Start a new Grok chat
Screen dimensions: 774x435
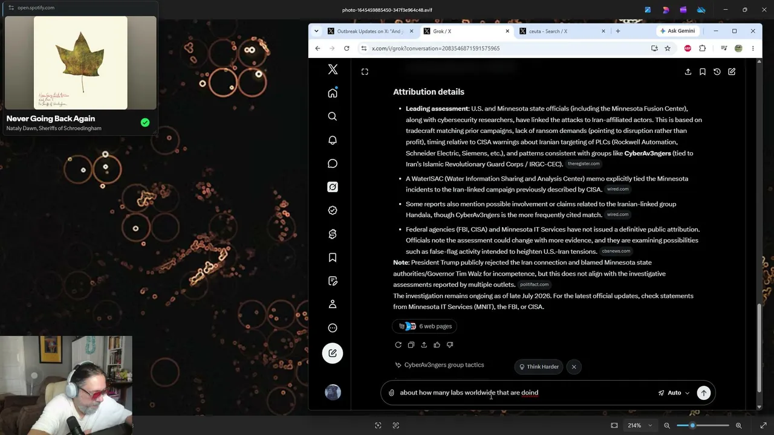732,72
